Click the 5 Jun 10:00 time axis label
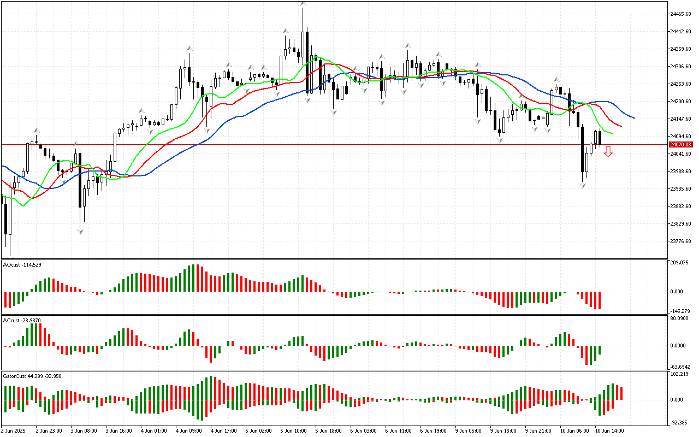The height and width of the screenshot is (437, 699). (293, 430)
